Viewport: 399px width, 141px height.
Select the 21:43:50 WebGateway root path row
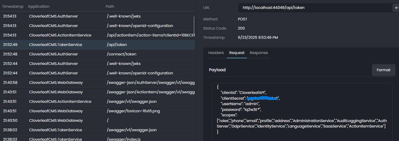pyautogui.click(x=97, y=120)
